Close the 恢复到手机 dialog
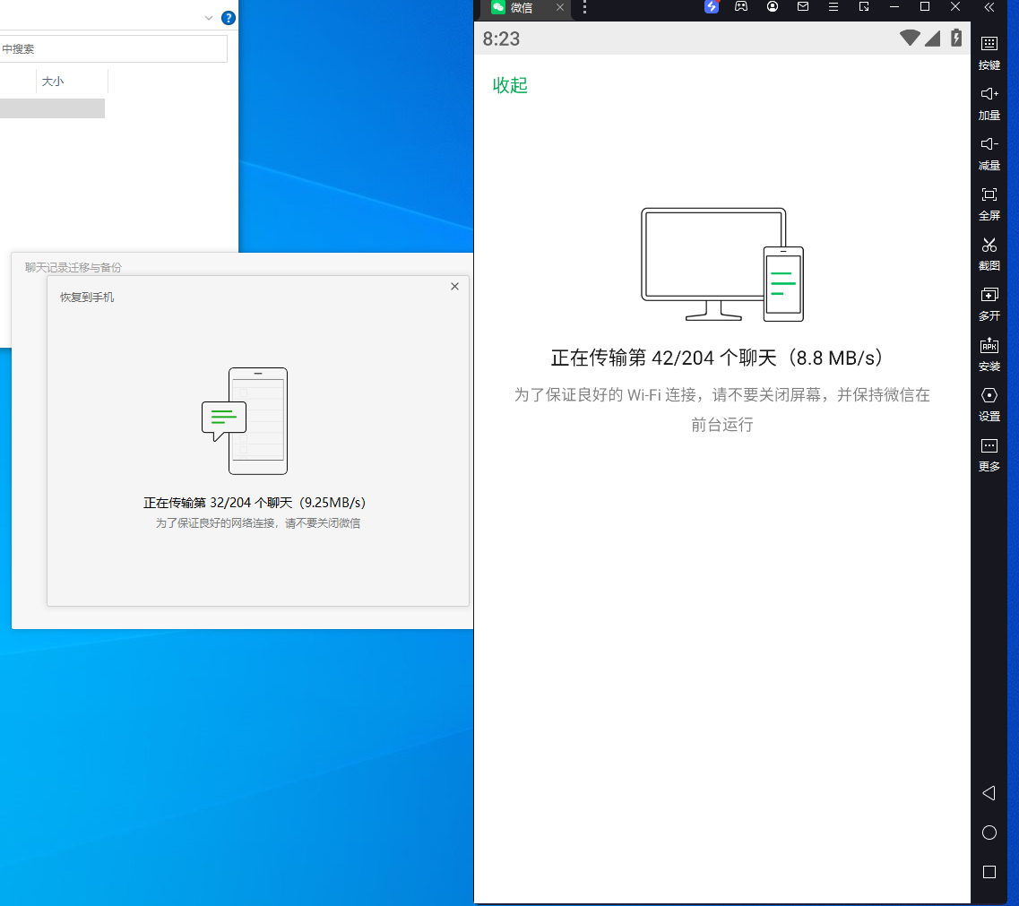1019x906 pixels. pos(454,287)
